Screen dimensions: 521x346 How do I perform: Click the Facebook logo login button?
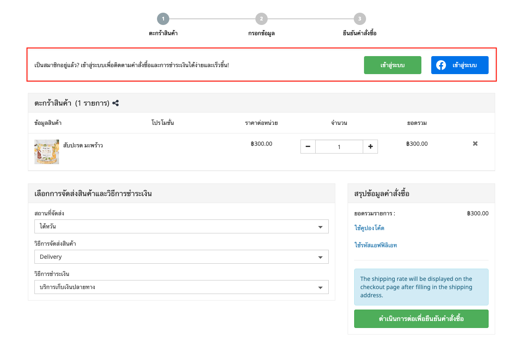(460, 65)
